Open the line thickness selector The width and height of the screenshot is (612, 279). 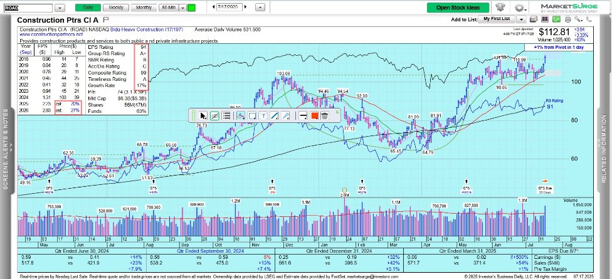click(303, 115)
